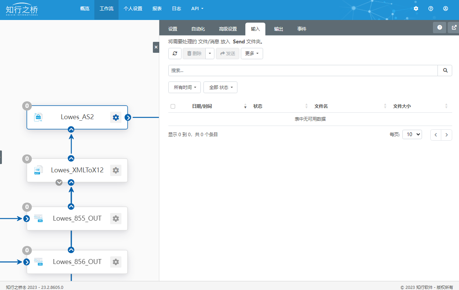Click the 搜索 input field
This screenshot has height=290, width=459.
pyautogui.click(x=303, y=71)
